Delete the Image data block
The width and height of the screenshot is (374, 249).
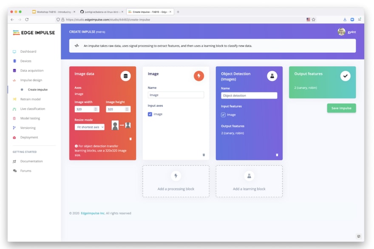click(130, 139)
